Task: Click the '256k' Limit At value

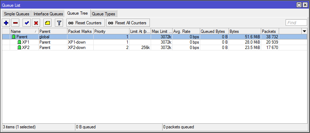Action: 146,48
